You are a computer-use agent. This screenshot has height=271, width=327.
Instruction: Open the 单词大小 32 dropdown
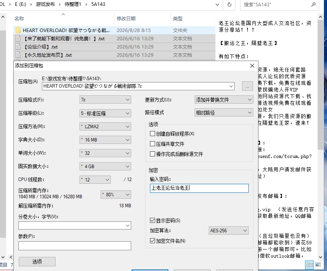pos(105,153)
